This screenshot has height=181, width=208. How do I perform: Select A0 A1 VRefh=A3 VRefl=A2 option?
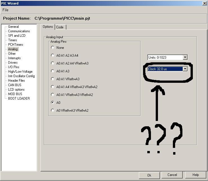(x=53, y=95)
